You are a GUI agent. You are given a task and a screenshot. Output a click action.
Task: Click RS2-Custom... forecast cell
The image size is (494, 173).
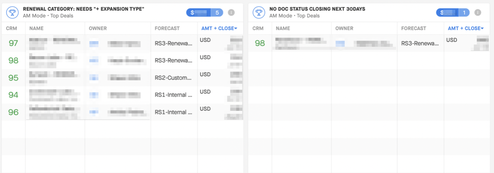(x=174, y=78)
